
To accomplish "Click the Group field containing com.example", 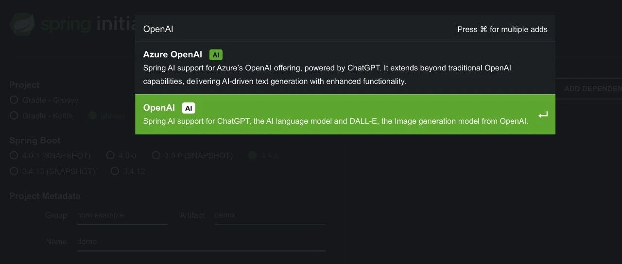I will tap(122, 215).
